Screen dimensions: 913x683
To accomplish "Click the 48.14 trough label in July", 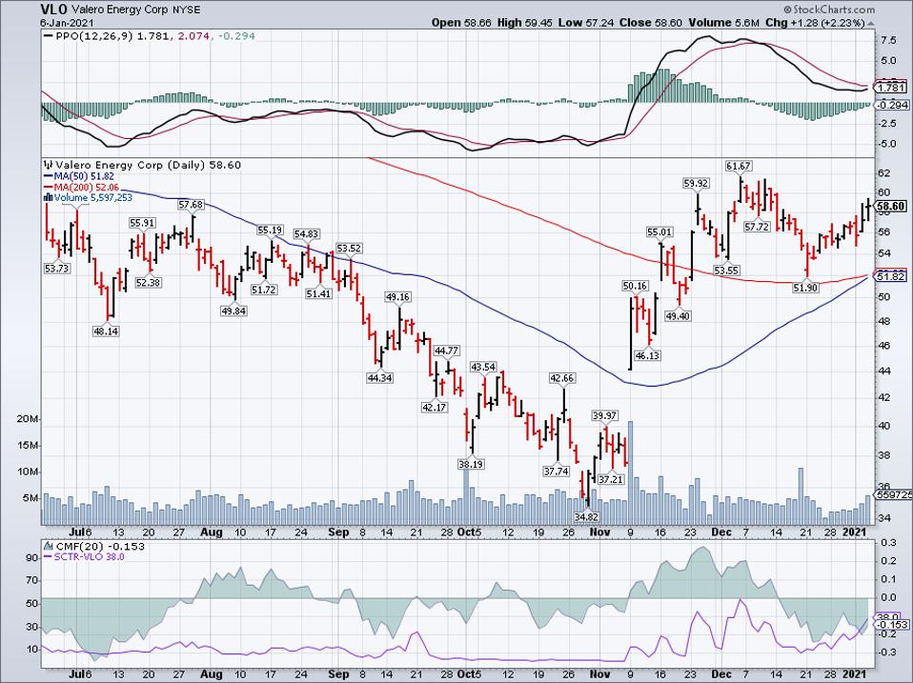I will click(x=106, y=331).
